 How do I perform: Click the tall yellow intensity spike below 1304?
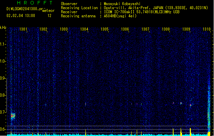click(x=86, y=133)
